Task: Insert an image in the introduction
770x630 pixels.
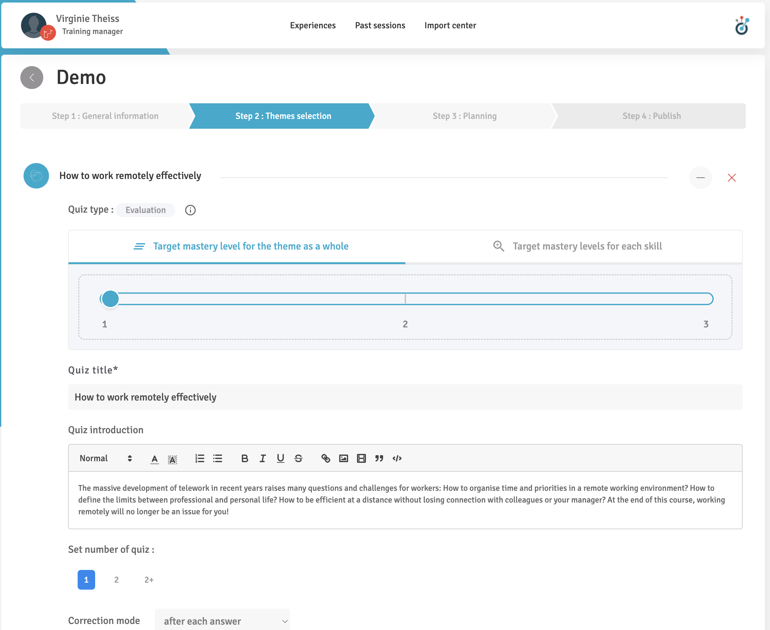Action: tap(344, 458)
